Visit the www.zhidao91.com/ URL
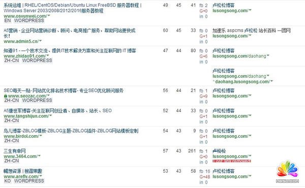305x188 pixels. pos(25,56)
